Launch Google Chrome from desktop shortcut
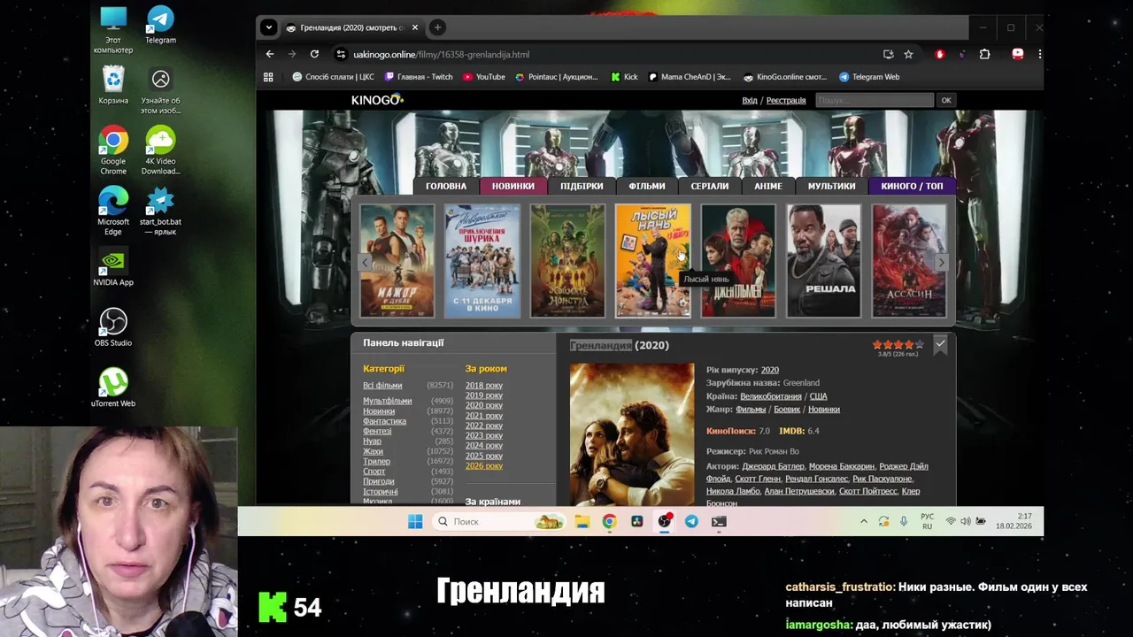The image size is (1133, 637). (113, 150)
